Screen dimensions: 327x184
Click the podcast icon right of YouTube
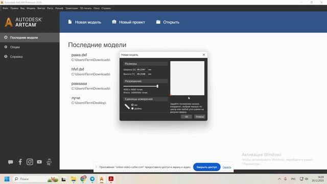(x=49, y=162)
